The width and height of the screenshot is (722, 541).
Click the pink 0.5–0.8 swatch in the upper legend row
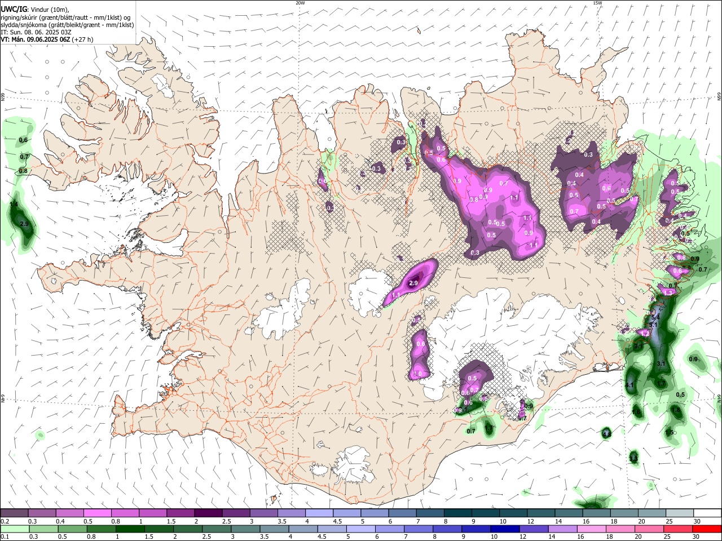pyautogui.click(x=97, y=513)
